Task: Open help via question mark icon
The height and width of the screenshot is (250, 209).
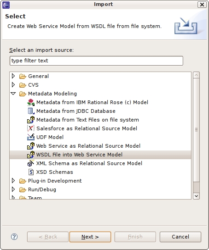Action: [x=14, y=237]
